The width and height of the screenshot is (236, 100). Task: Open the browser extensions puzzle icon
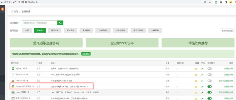pos(221,2)
